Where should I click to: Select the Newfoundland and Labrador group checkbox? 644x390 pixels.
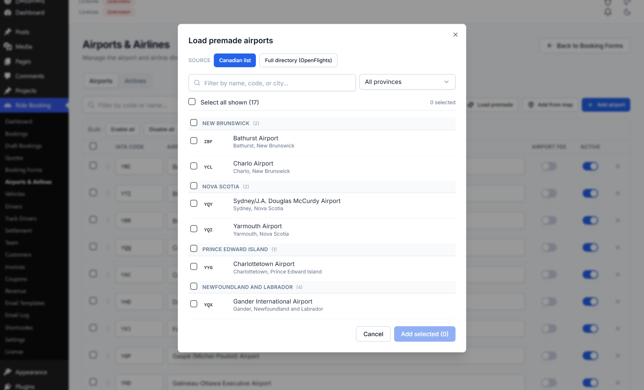tap(194, 286)
